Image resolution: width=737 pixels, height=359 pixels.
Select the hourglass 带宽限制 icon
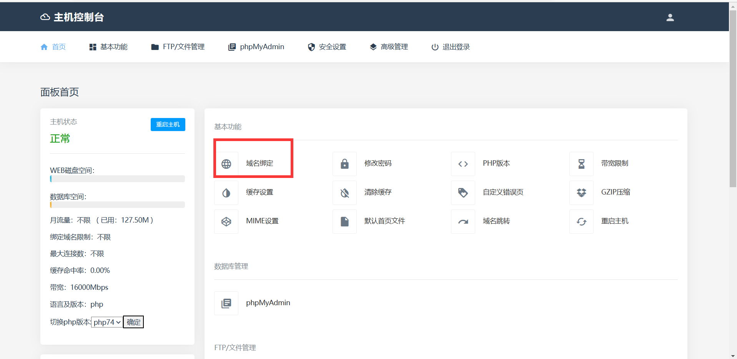581,164
